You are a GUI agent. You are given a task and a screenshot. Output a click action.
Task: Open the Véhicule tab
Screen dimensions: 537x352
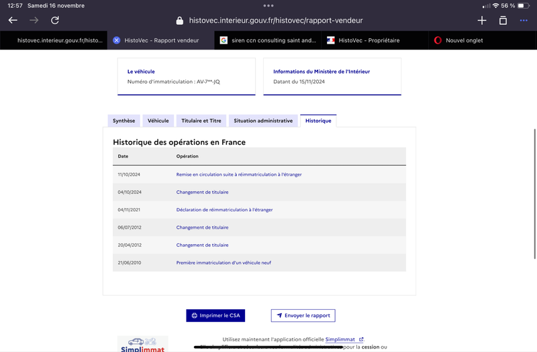click(x=158, y=121)
